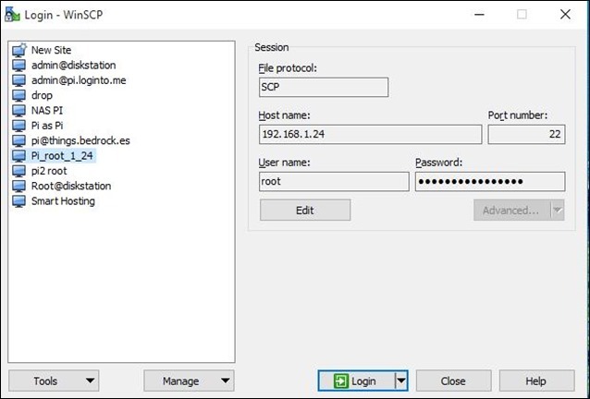The width and height of the screenshot is (590, 399).
Task: Click the Smart Hosting site icon
Action: pos(18,201)
